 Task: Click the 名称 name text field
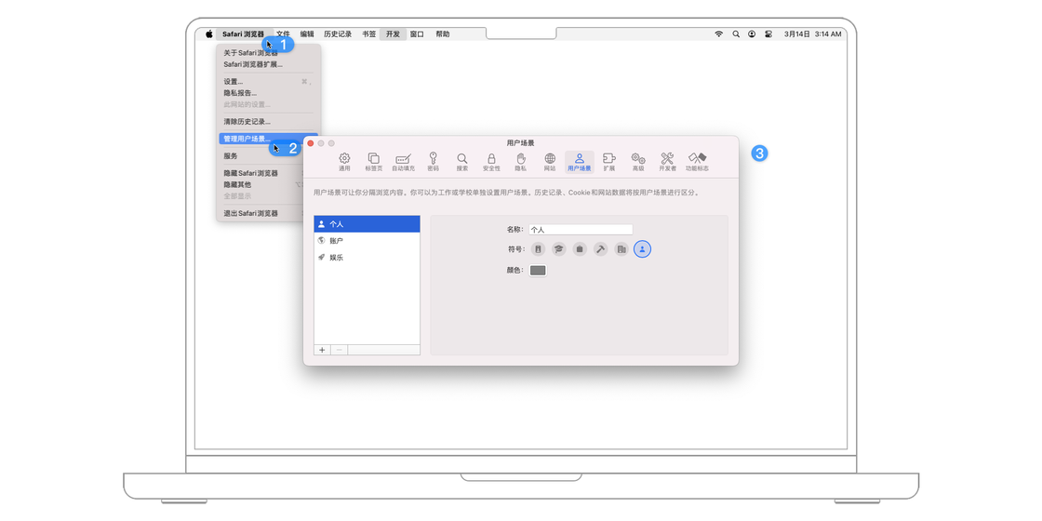[581, 229]
